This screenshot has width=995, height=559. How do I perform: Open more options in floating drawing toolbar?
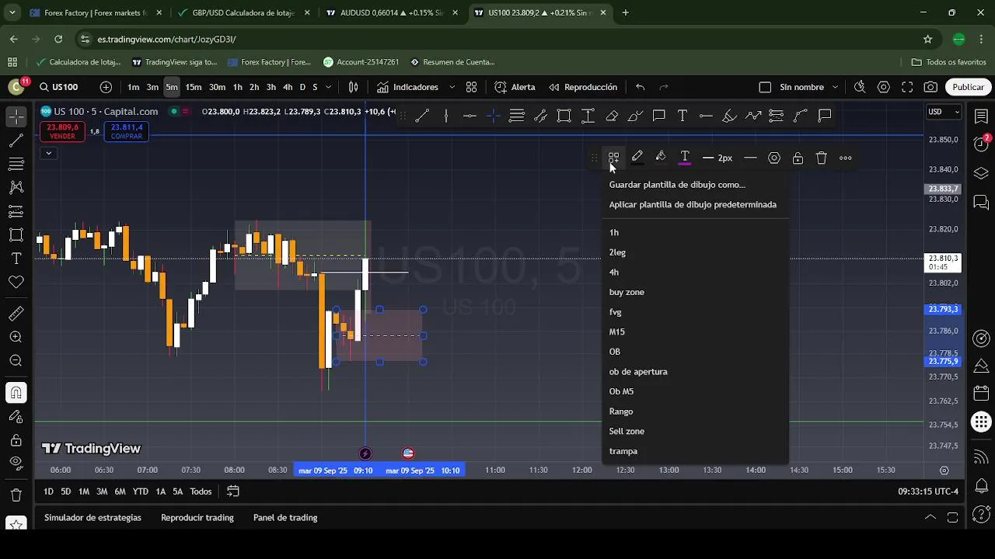click(x=846, y=158)
